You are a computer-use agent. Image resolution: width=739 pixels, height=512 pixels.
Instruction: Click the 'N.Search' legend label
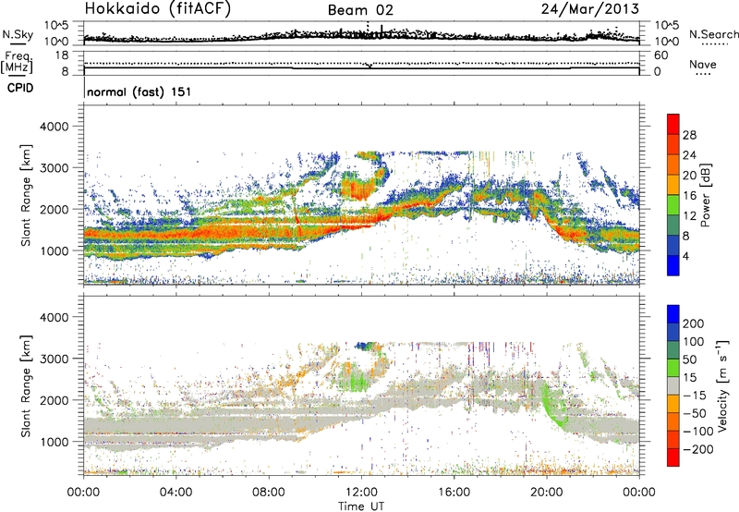click(713, 34)
